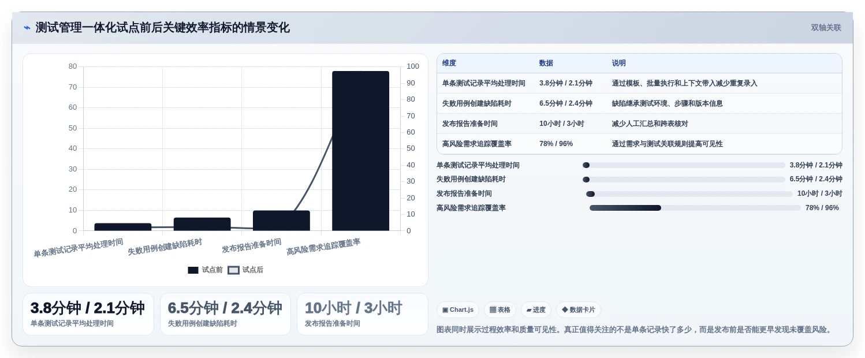Click the footer note starting 图表同时展示
This screenshot has height=358, width=865.
click(635, 330)
